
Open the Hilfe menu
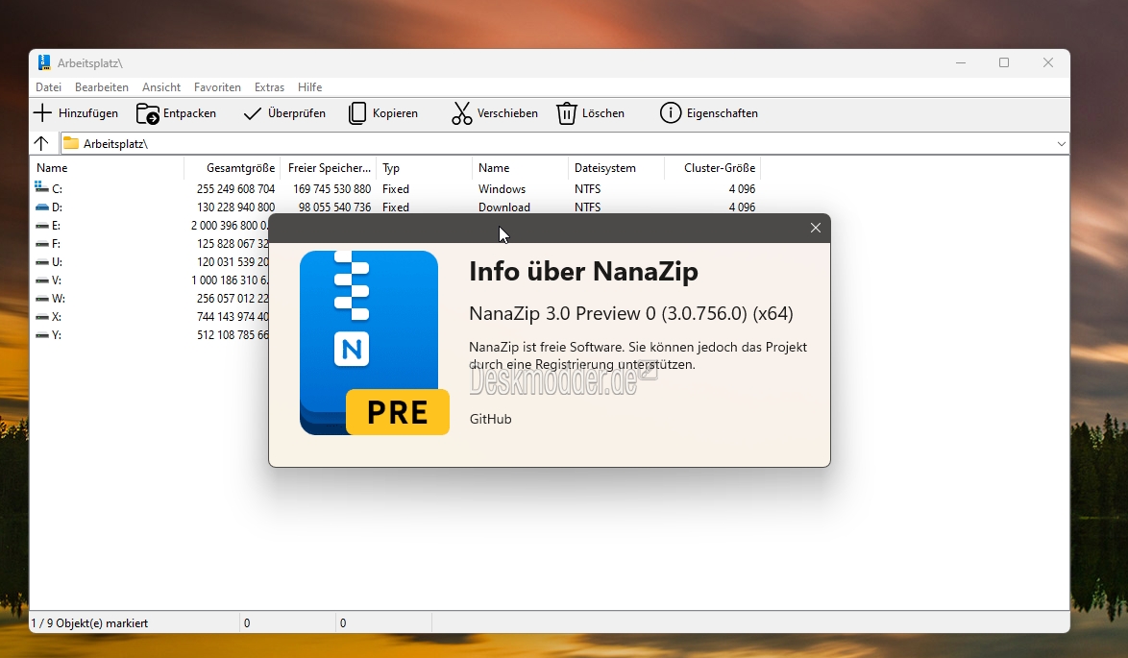pyautogui.click(x=309, y=87)
